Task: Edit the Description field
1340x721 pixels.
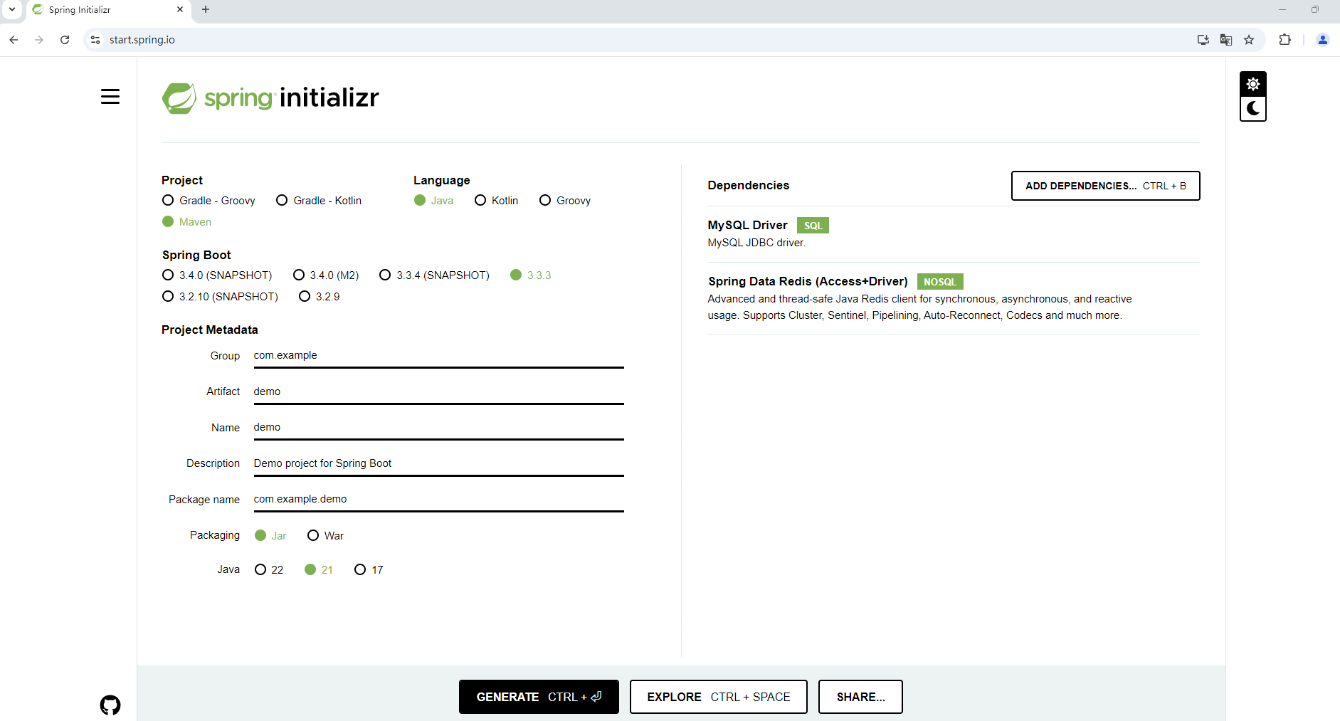Action: 438,464
